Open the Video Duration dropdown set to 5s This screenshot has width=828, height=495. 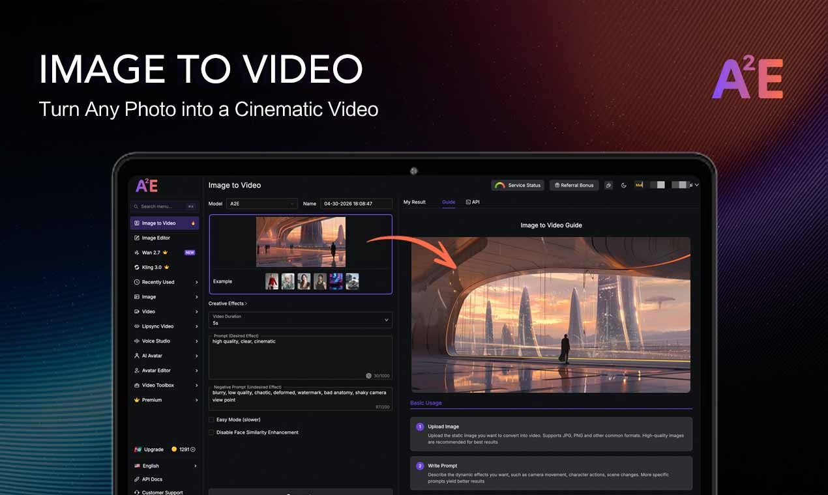pos(301,320)
